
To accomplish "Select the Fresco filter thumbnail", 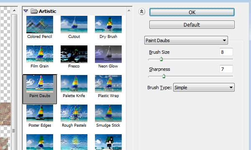I will point(74,54).
